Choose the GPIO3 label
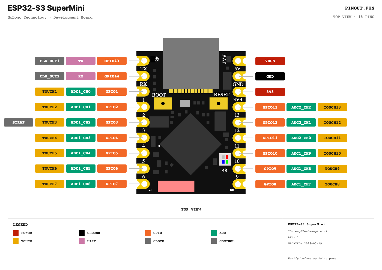The width and height of the screenshot is (382, 270). [x=112, y=122]
